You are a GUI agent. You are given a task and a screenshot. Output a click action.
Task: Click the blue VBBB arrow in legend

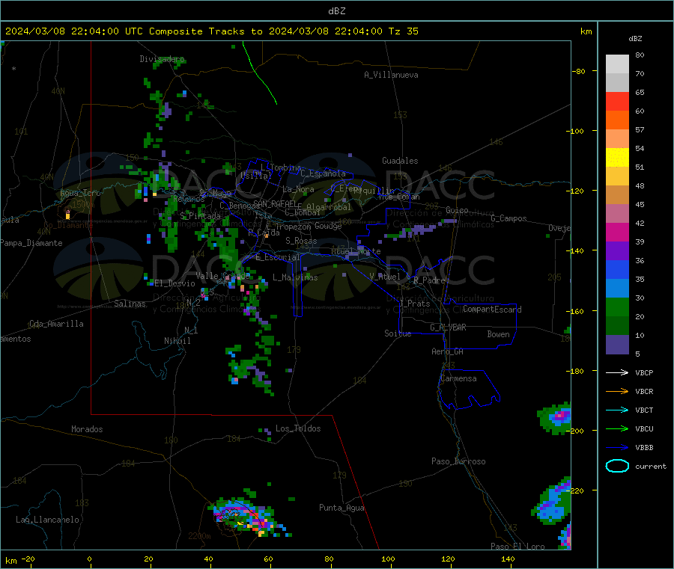[617, 448]
